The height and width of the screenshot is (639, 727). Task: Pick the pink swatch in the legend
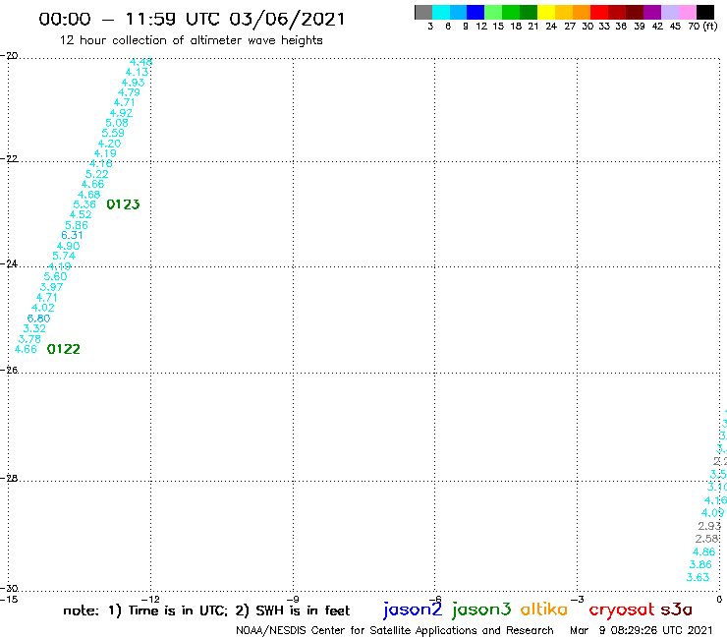[x=687, y=12]
